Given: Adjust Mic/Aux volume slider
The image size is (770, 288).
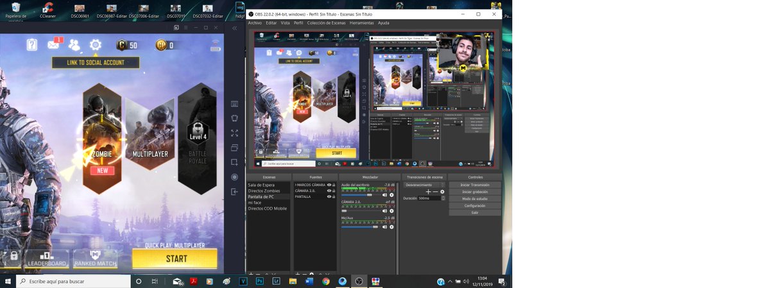Looking at the screenshot, I should point(361,227).
